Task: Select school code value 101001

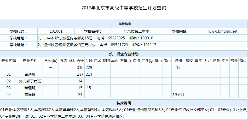Action: click(56, 31)
